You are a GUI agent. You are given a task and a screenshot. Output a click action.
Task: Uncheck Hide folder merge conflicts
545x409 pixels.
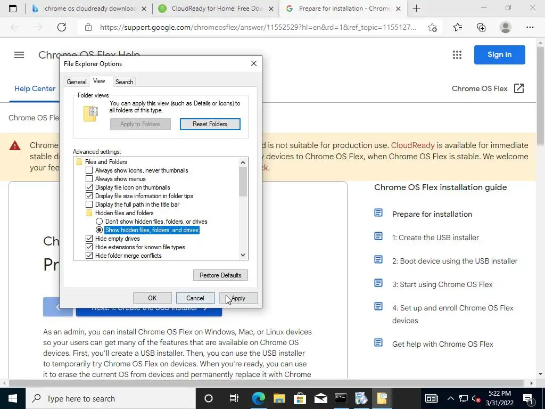89,255
